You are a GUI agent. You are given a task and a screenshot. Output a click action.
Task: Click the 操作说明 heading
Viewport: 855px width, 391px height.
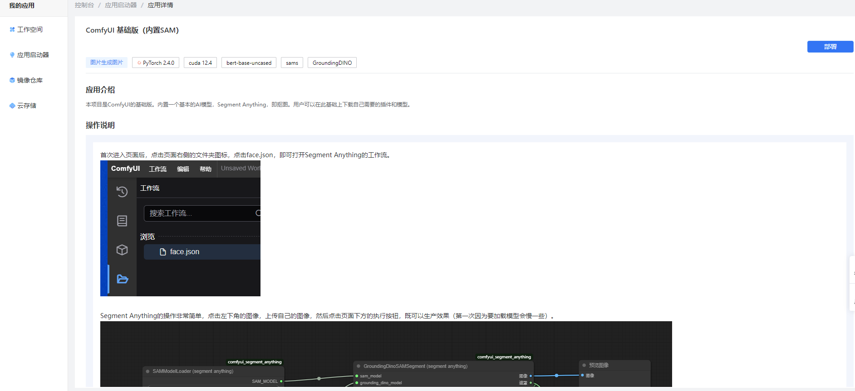[x=100, y=125]
